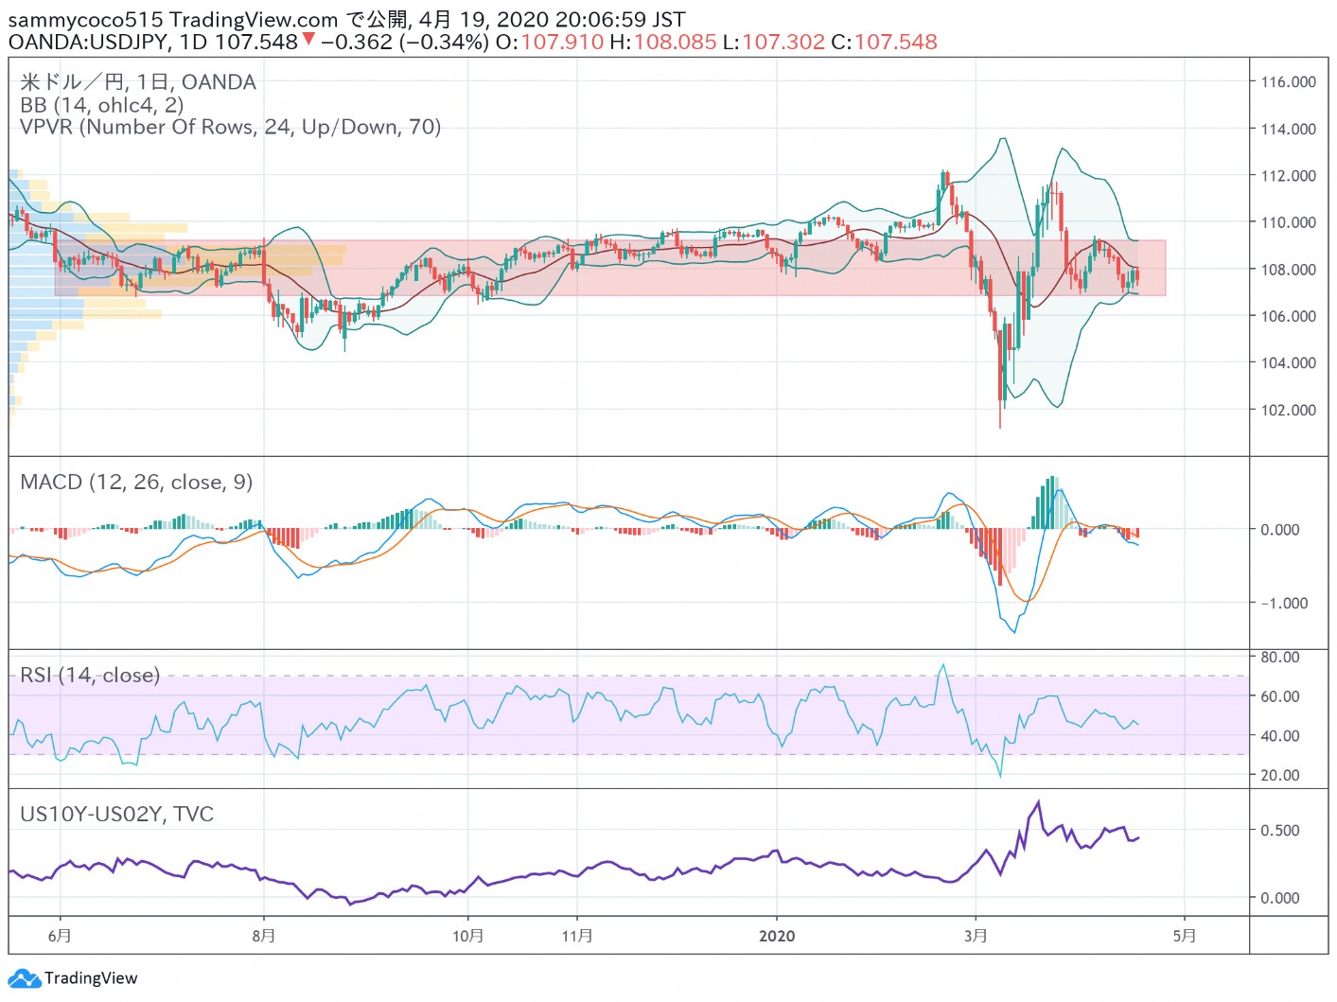The width and height of the screenshot is (1337, 1002).
Task: Click the RSI 80.00 axis label
Action: [1279, 657]
